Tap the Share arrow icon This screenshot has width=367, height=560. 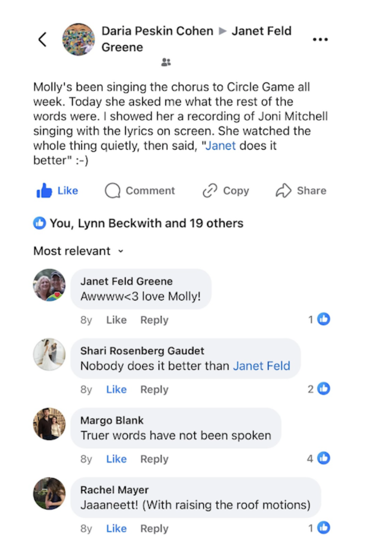tap(283, 191)
